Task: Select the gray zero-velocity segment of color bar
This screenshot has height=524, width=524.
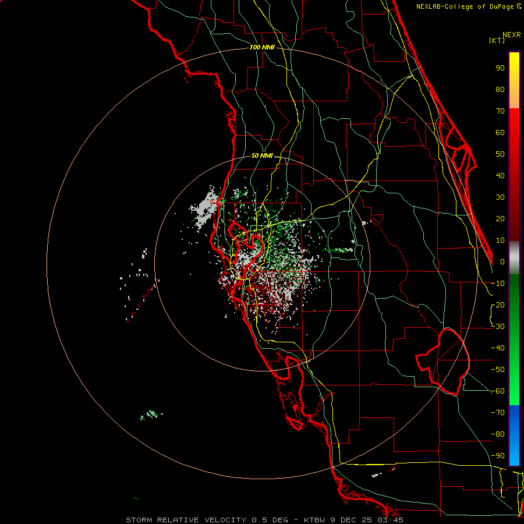Action: tap(514, 258)
